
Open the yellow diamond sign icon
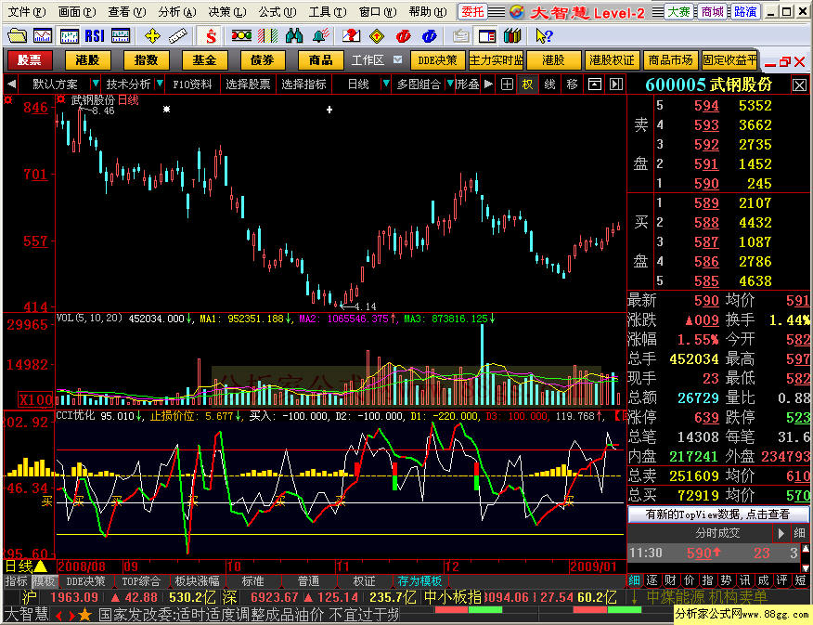pyautogui.click(x=377, y=36)
